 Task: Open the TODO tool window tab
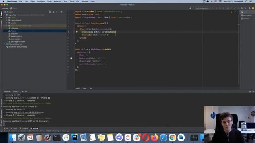[x=14, y=128]
